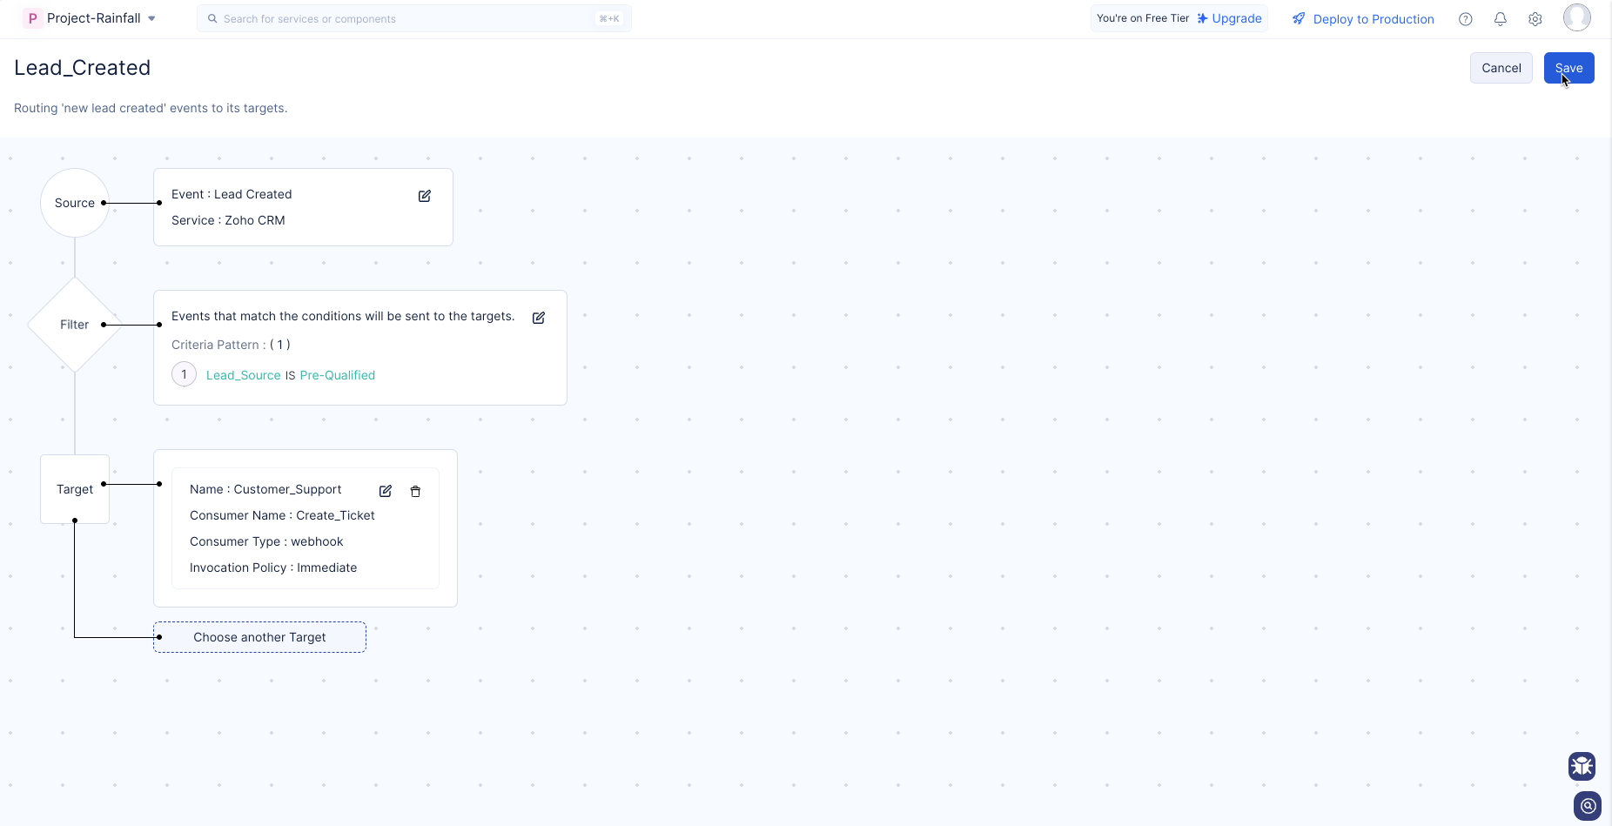This screenshot has width=1612, height=826.
Task: Edit the filter criteria conditions
Action: tap(539, 318)
